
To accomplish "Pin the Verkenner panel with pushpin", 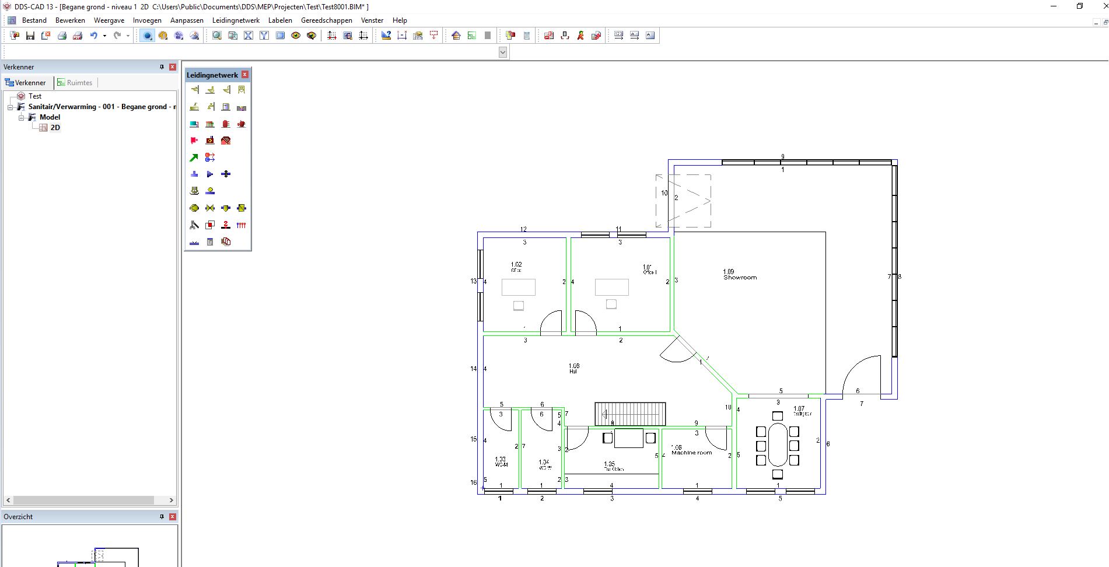I will tap(162, 67).
